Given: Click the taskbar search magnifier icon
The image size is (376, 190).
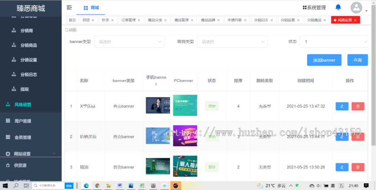Looking at the screenshot, I should 16,185.
